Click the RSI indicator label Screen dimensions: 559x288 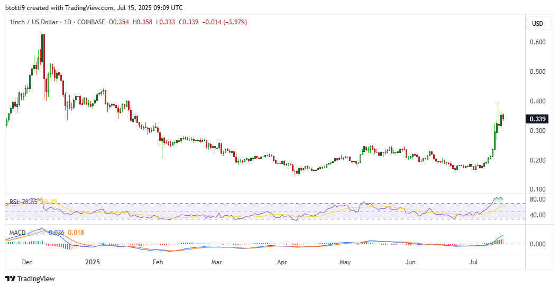pos(14,202)
